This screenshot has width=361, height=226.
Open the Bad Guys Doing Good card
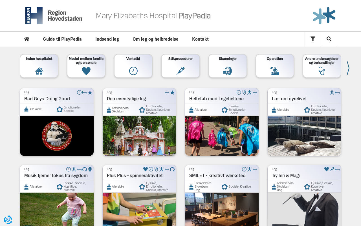pos(57,122)
